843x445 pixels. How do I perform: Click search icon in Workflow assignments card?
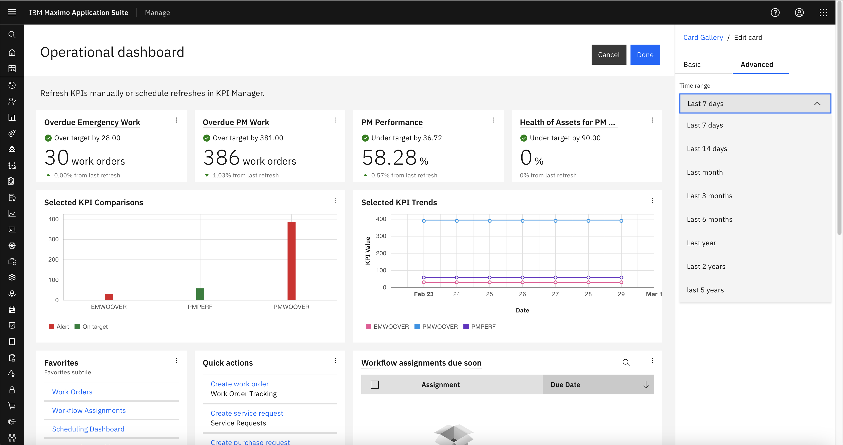[626, 362]
